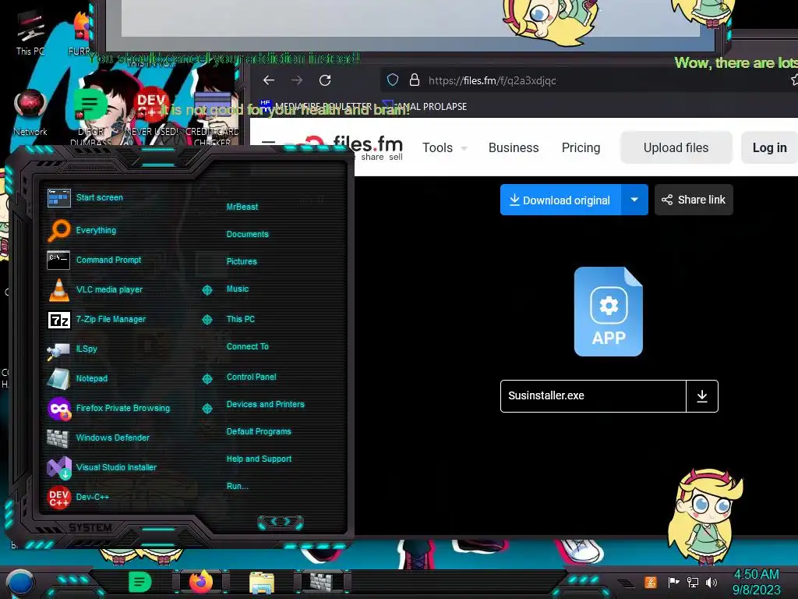Expand VLC media player jump list
The width and height of the screenshot is (798, 599).
(207, 290)
